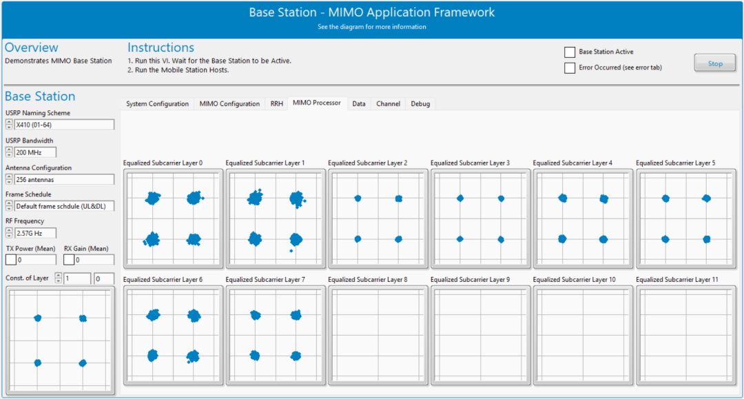Click the 'Overview' heading
This screenshot has height=399, width=744.
pyautogui.click(x=31, y=48)
